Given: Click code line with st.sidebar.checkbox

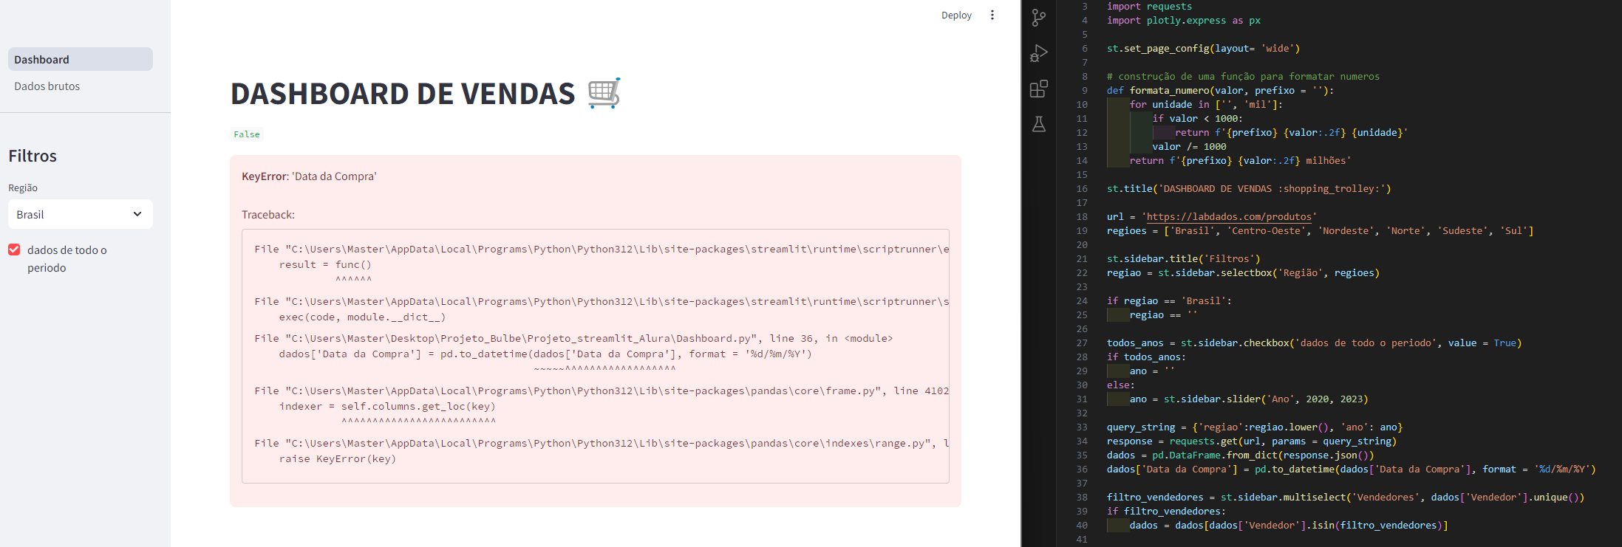Looking at the screenshot, I should (x=1314, y=343).
